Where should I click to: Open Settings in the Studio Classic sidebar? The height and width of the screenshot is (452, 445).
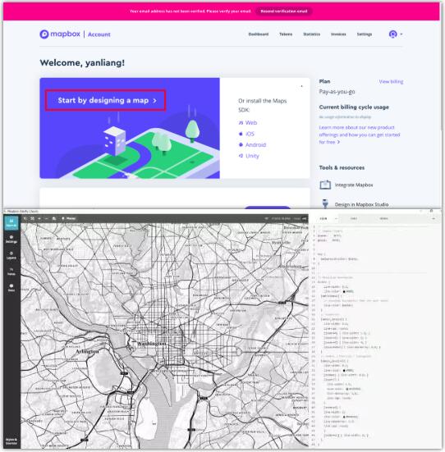pos(11,240)
